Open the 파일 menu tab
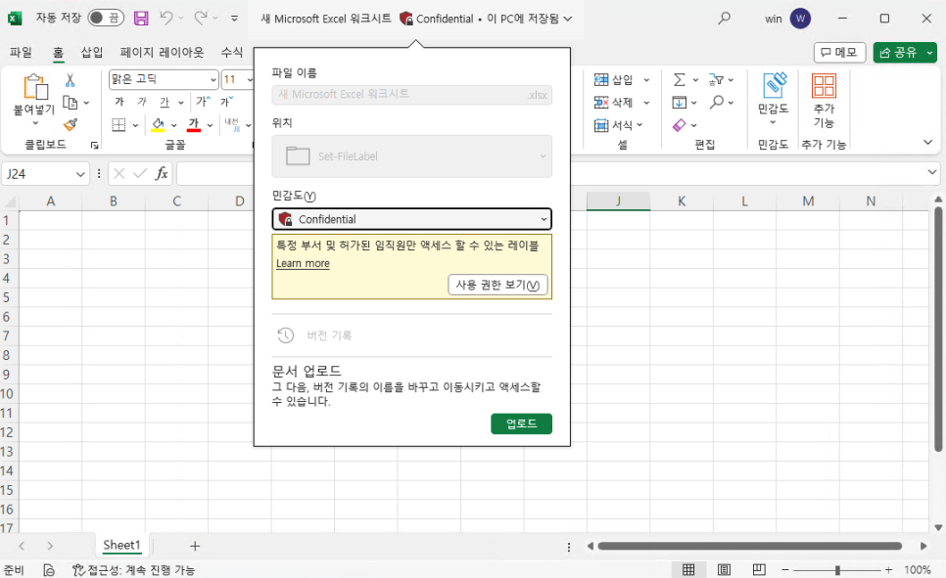 pyautogui.click(x=22, y=53)
